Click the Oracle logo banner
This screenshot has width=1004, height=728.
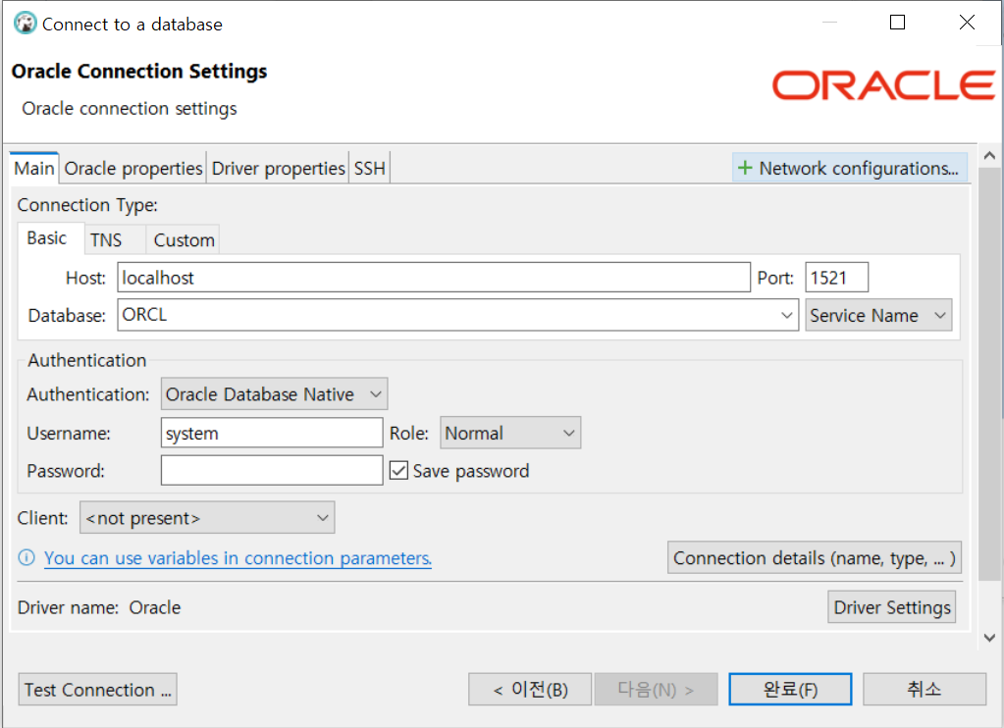(883, 85)
